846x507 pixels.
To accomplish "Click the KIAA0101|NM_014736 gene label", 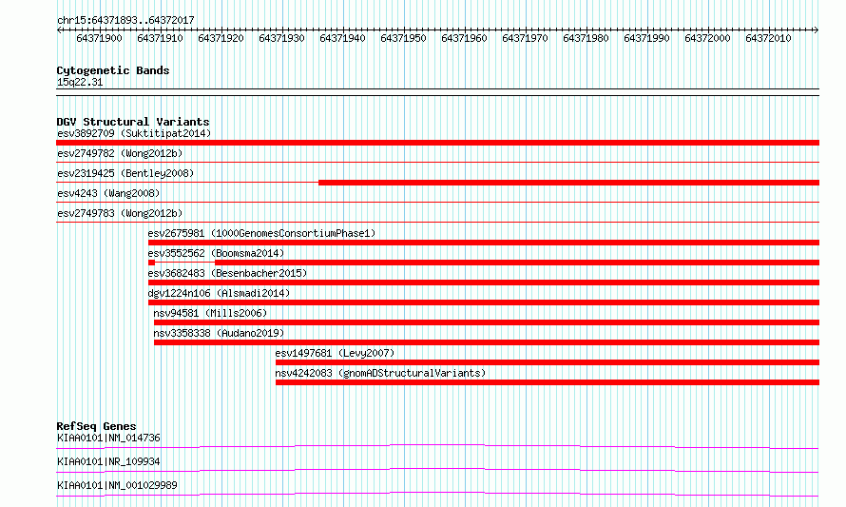I will coord(108,438).
